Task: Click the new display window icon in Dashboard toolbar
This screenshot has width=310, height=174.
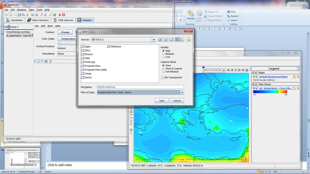Action: click(10, 15)
